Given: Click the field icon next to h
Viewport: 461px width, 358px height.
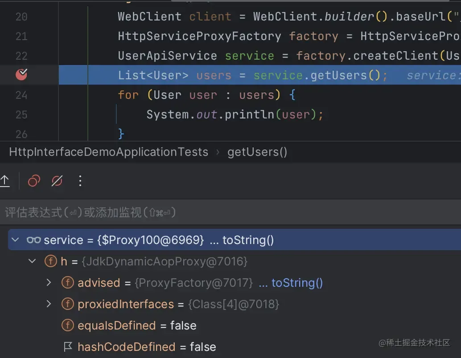Looking at the screenshot, I should [51, 261].
